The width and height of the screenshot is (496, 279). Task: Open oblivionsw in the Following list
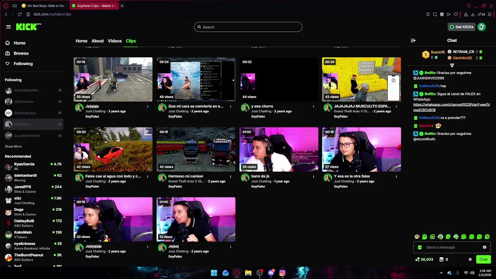[x=33, y=102]
